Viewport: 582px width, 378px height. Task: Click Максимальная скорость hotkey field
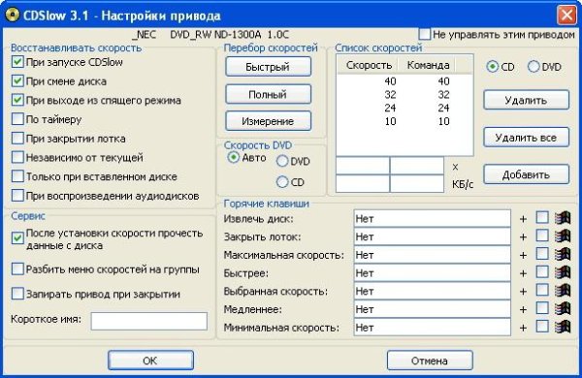pyautogui.click(x=432, y=255)
